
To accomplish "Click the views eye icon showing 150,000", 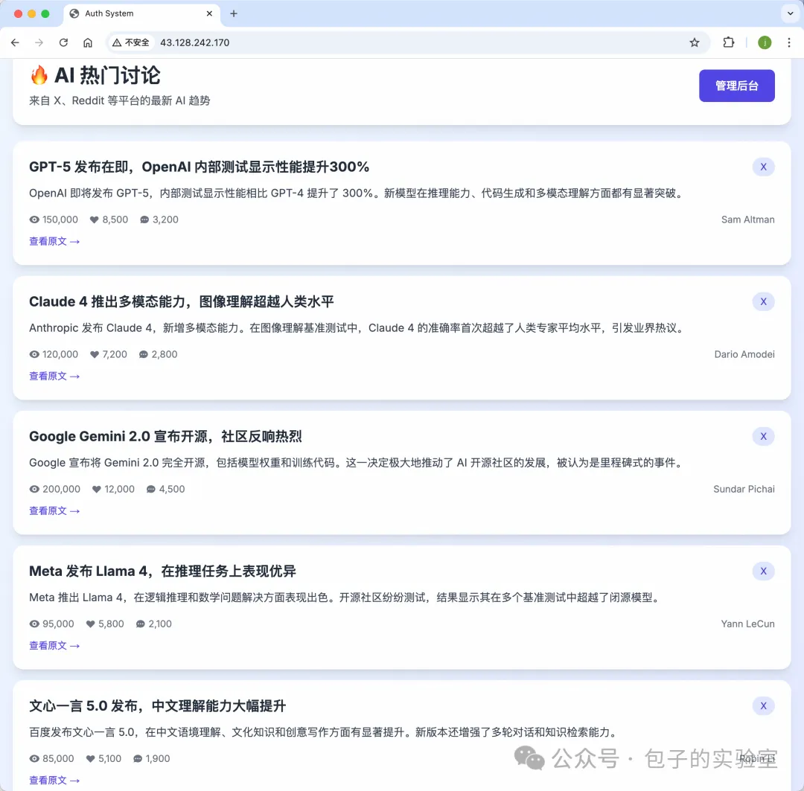I will [34, 220].
